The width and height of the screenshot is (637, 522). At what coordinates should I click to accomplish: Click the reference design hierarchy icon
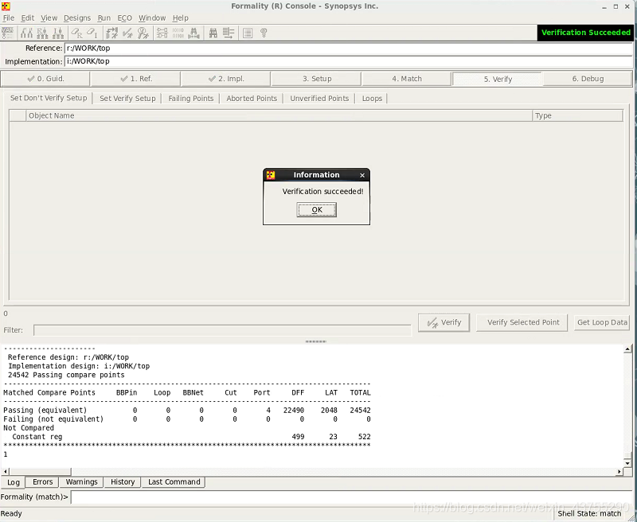[x=42, y=33]
